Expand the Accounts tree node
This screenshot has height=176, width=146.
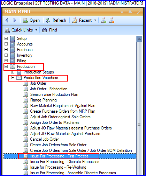point(6,44)
